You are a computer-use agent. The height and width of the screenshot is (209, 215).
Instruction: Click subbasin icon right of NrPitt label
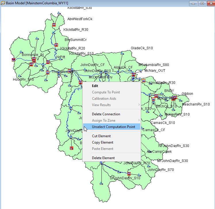tap(61, 59)
